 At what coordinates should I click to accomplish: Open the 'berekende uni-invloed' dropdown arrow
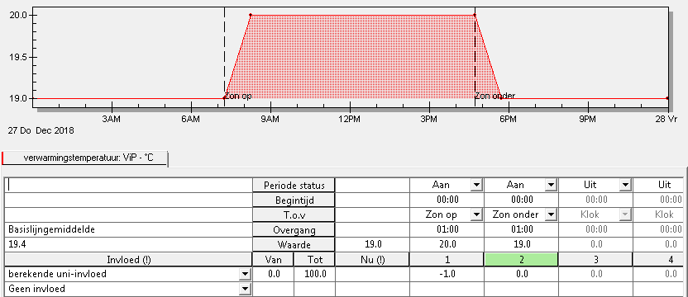(x=246, y=275)
